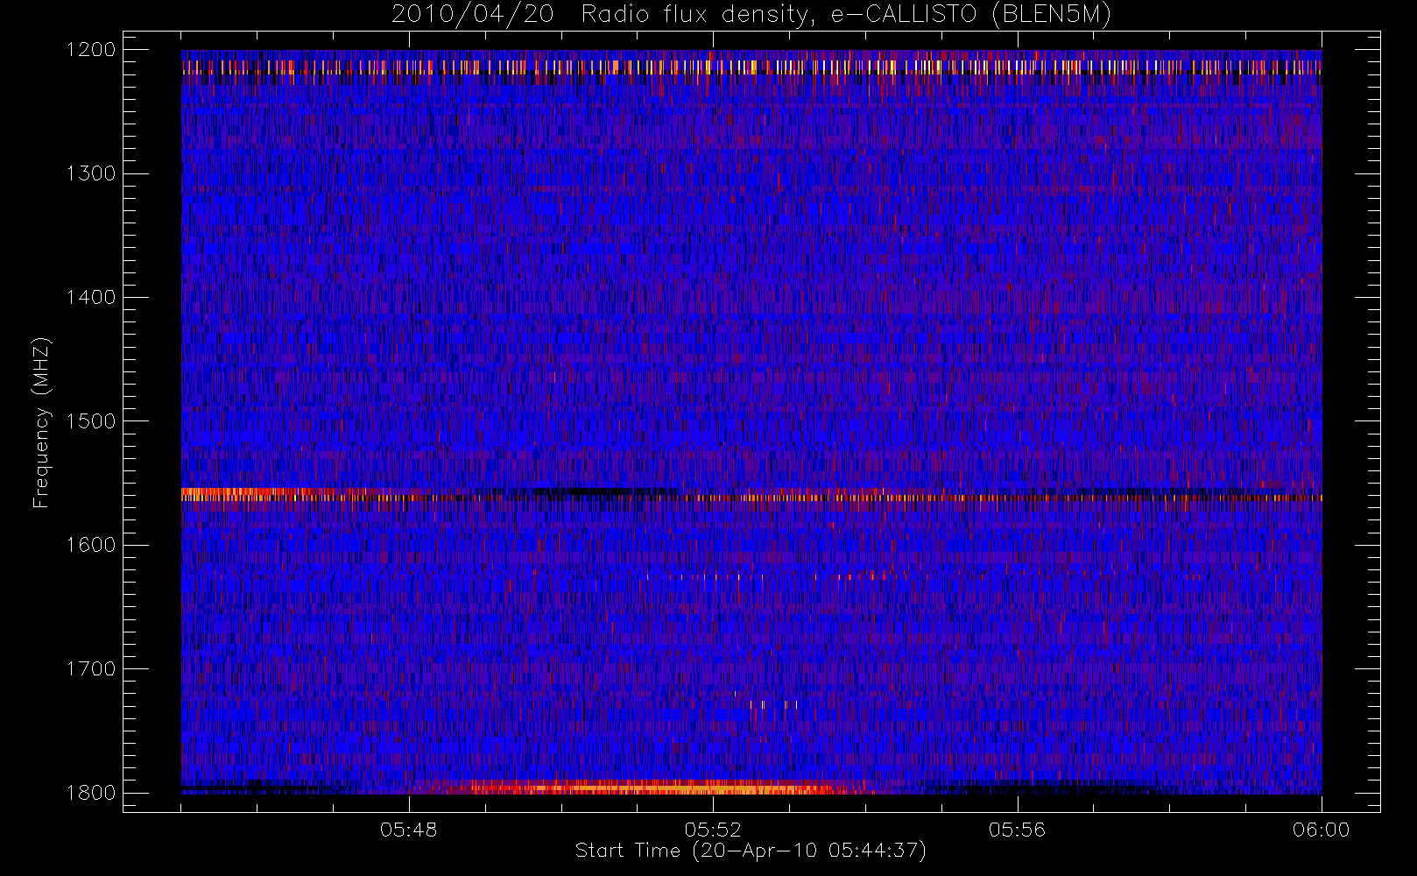Click the date '2010/04/20' in the title
This screenshot has height=876, width=1417.
tap(473, 15)
